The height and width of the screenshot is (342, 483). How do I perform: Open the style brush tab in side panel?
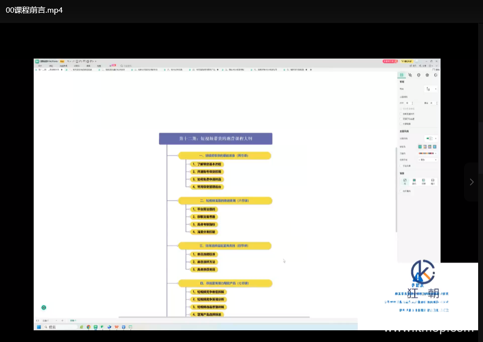coord(410,75)
